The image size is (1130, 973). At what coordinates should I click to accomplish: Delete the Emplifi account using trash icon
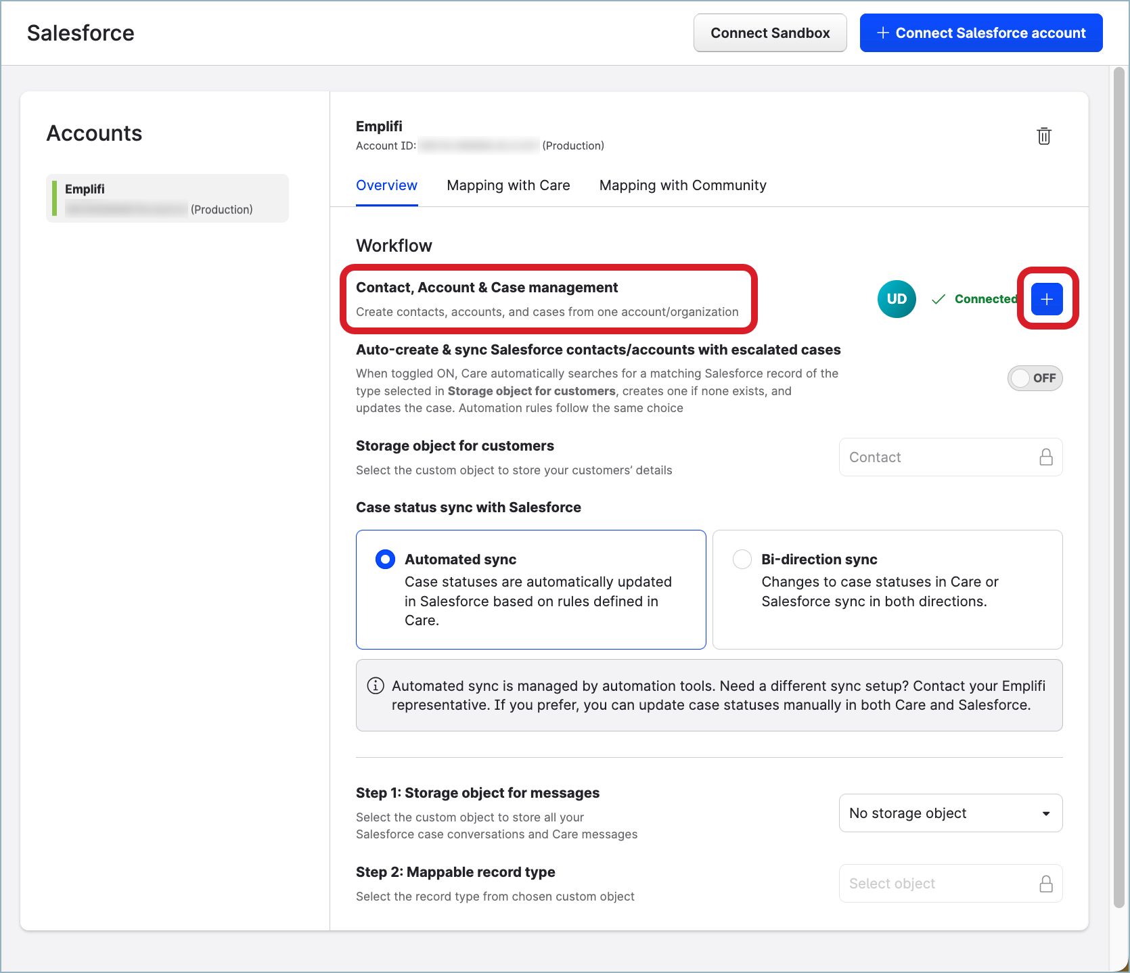click(x=1044, y=136)
